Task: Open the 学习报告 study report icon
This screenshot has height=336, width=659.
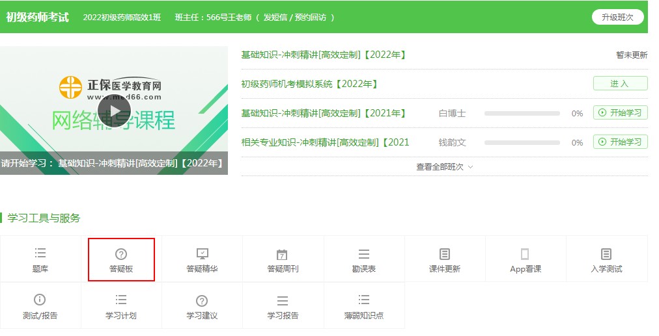Action: 282,300
